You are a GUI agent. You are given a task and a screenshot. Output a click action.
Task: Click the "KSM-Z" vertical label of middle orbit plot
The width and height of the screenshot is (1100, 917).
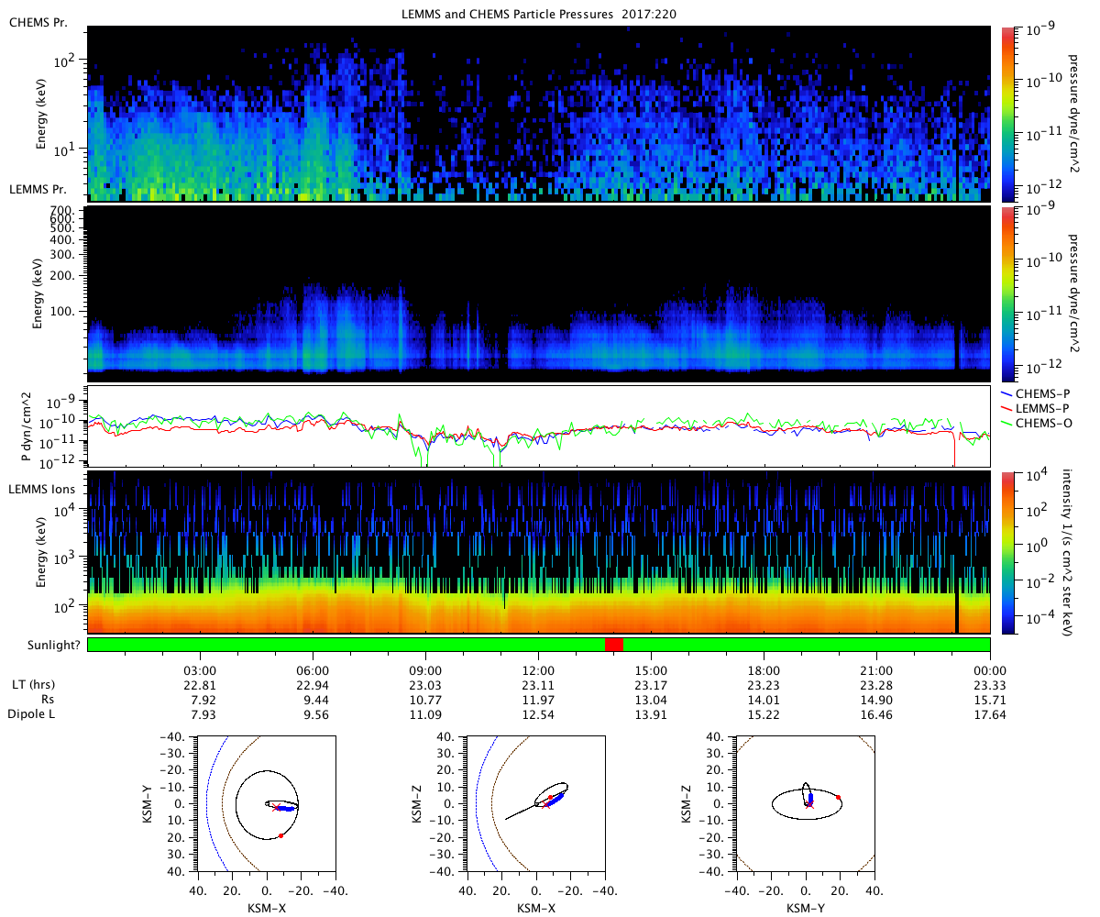point(417,803)
